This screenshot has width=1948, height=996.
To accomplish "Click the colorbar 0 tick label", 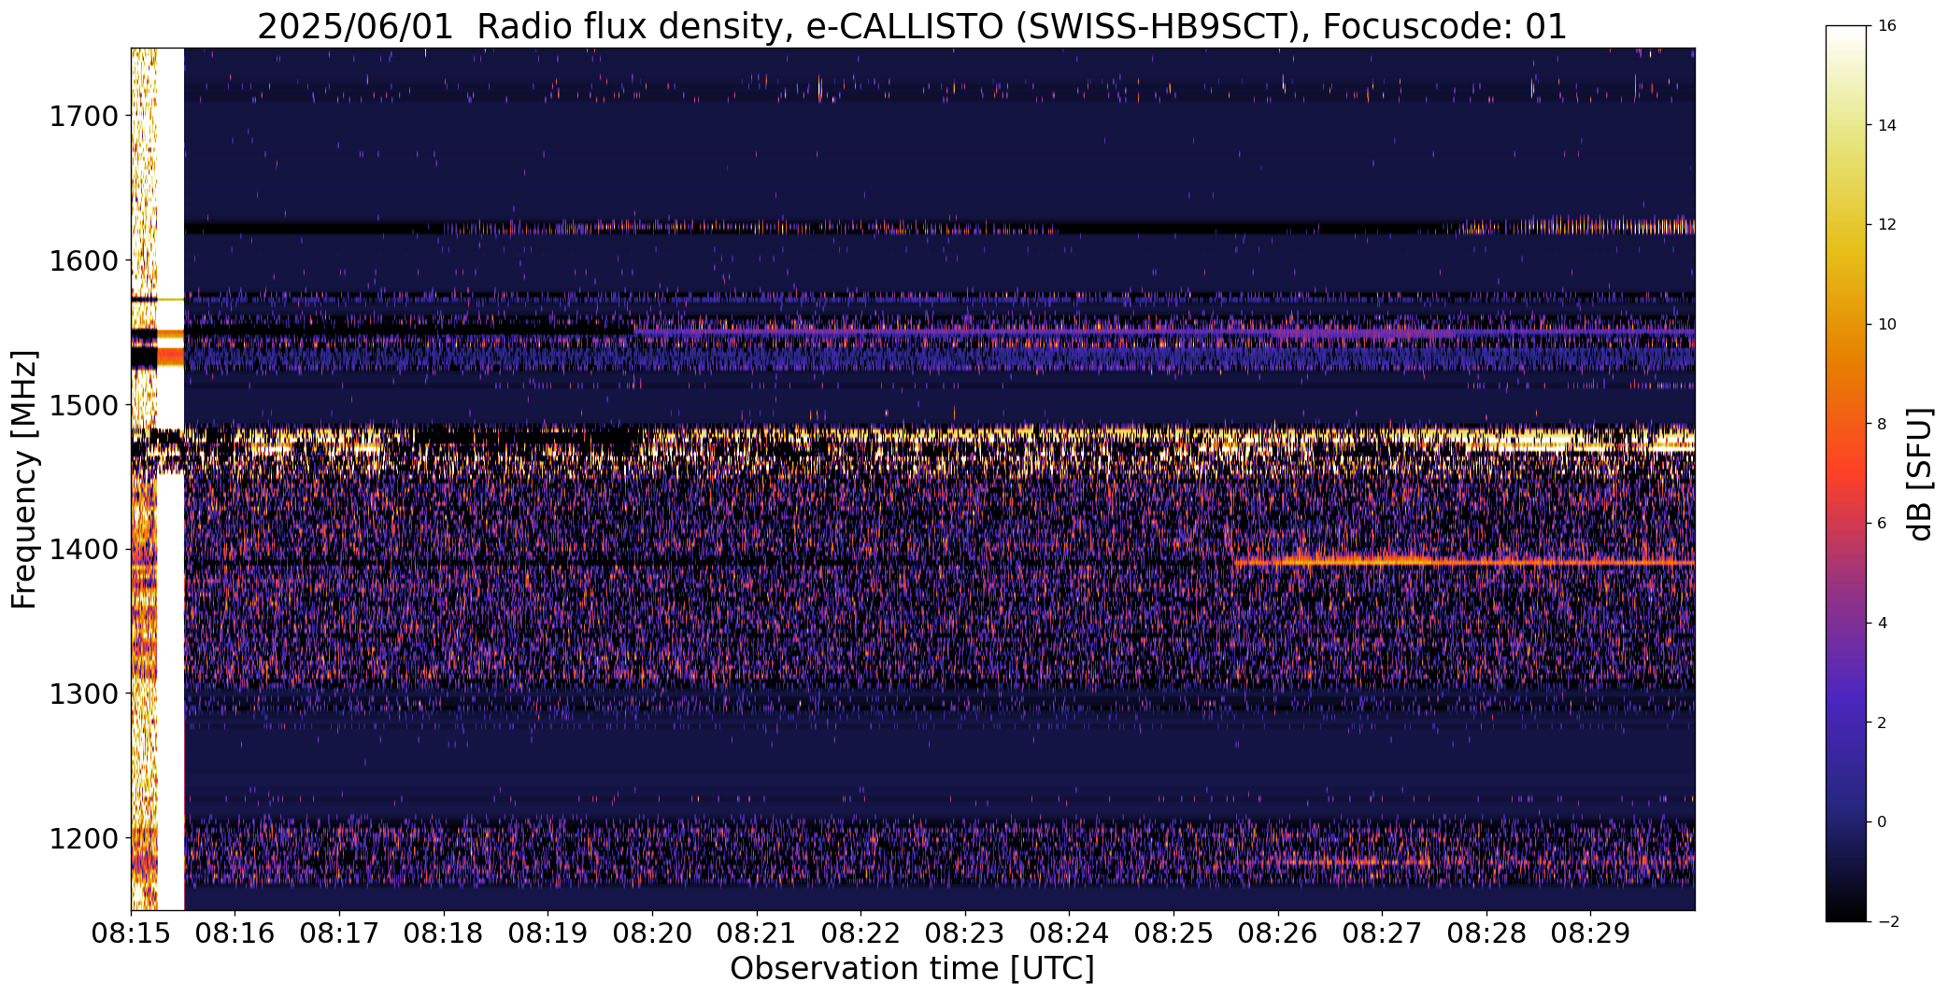I will [1882, 822].
